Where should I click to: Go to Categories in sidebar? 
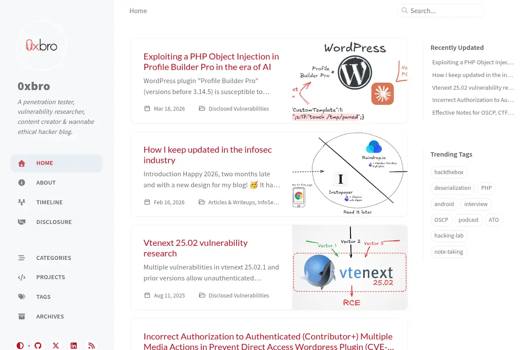point(57,258)
